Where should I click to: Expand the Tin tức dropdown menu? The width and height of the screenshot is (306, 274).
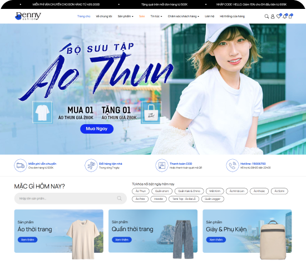pyautogui.click(x=156, y=16)
